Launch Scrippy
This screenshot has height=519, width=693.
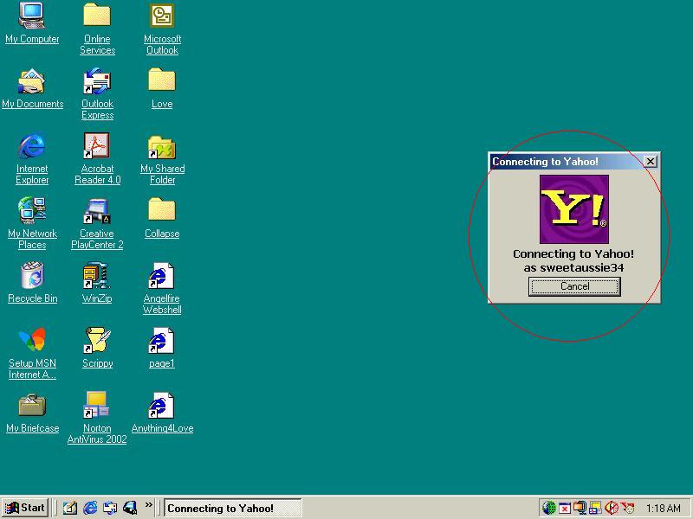pos(96,342)
